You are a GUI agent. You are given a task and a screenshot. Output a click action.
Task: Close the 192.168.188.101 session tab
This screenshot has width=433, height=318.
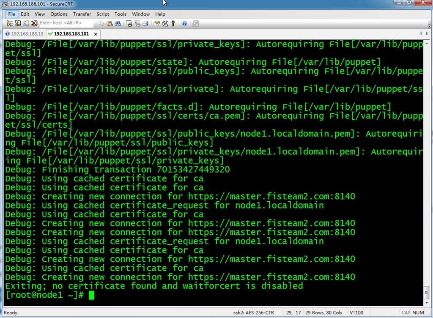tap(95, 33)
